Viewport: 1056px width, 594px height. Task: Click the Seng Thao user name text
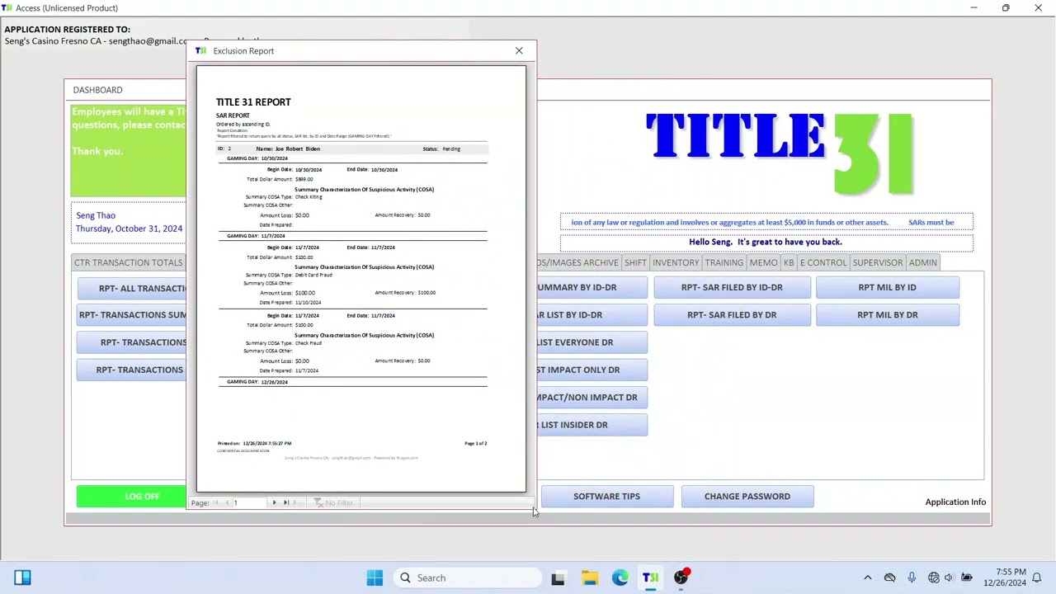pyautogui.click(x=96, y=215)
